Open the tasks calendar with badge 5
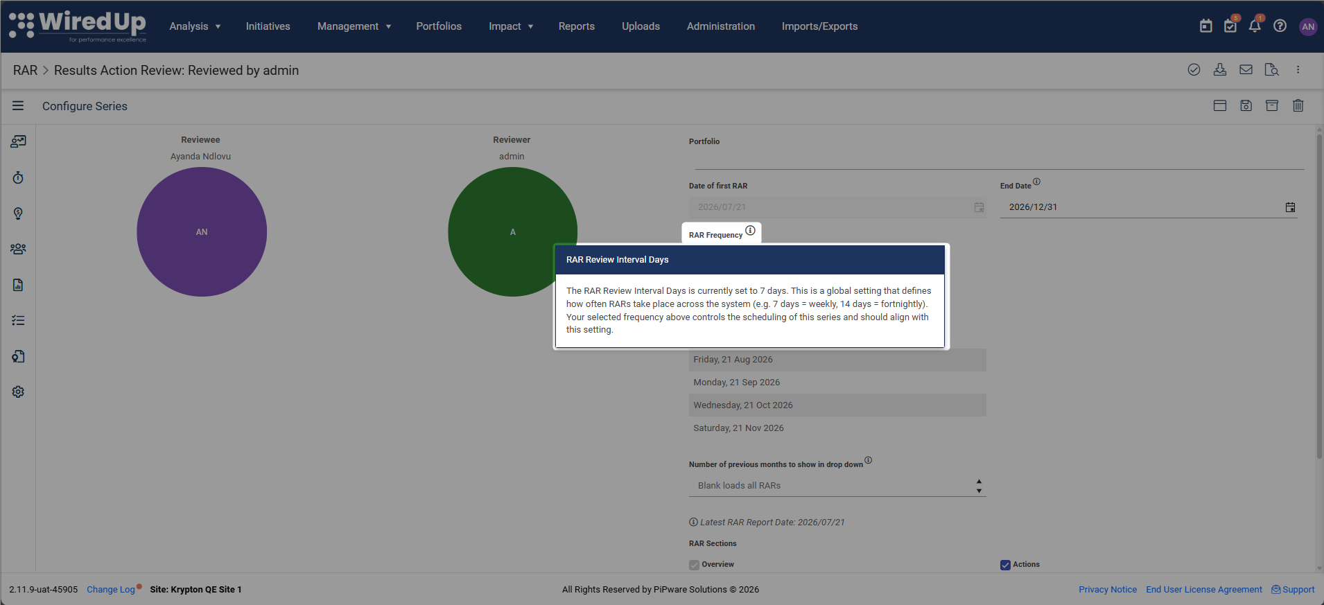This screenshot has width=1324, height=605. coord(1230,26)
